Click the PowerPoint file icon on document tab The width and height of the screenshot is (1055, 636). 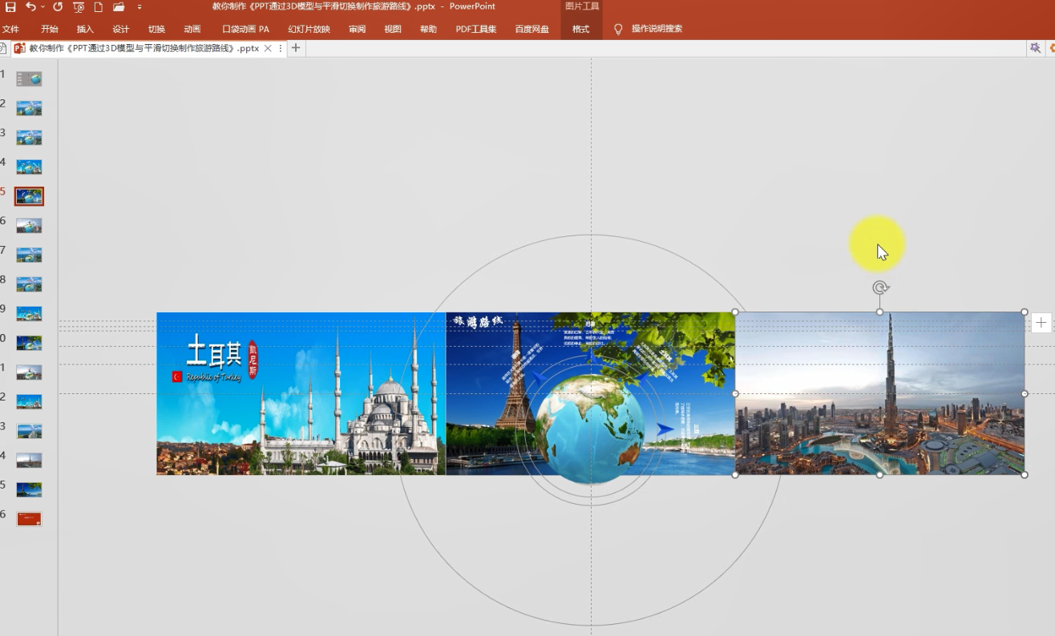19,48
